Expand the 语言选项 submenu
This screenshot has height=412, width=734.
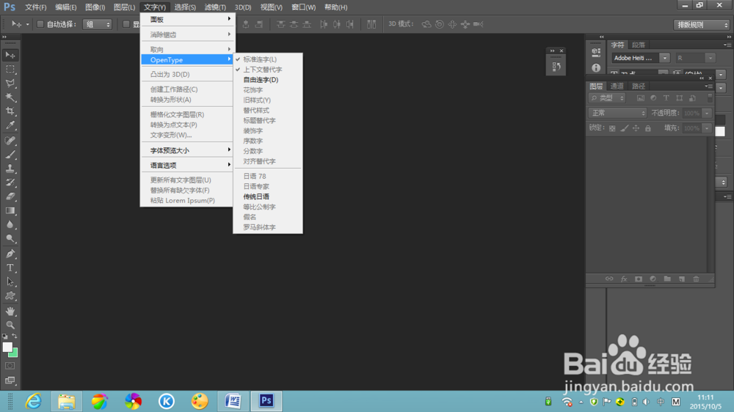(x=187, y=166)
